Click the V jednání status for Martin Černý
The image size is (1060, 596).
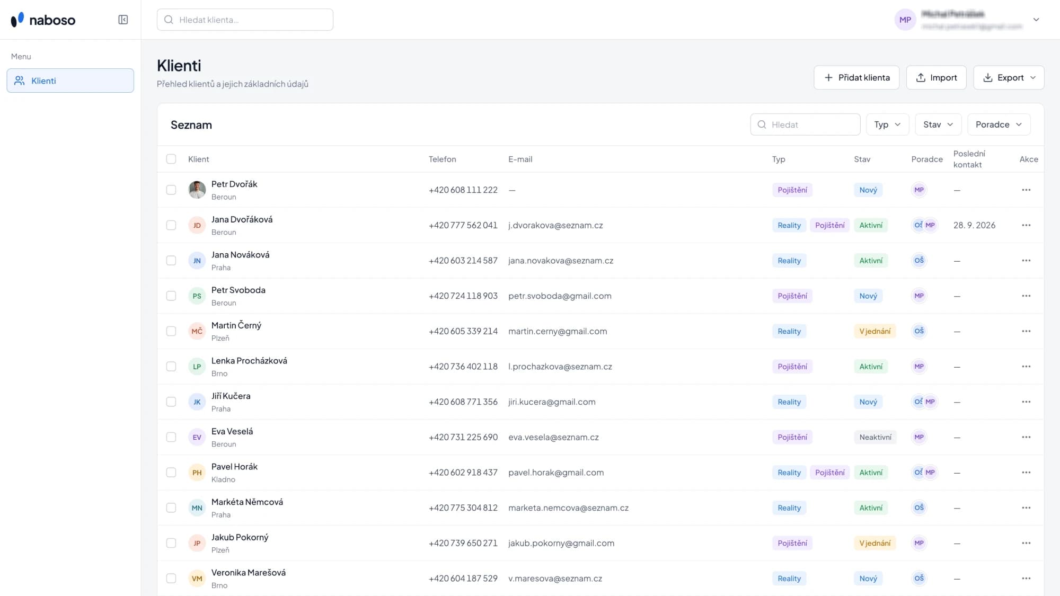(x=875, y=331)
